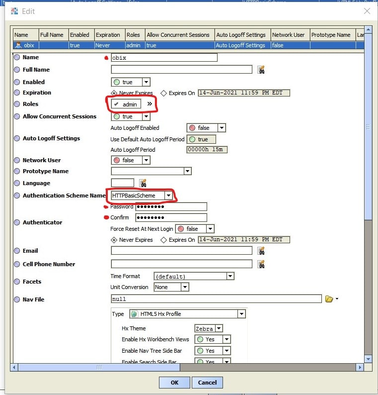Screen dimensions: 378x395
Task: Click the Nav File property circle icon
Action: point(17,299)
